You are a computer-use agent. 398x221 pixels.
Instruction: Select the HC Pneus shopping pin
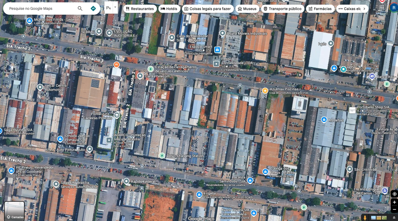pyautogui.click(x=11, y=170)
